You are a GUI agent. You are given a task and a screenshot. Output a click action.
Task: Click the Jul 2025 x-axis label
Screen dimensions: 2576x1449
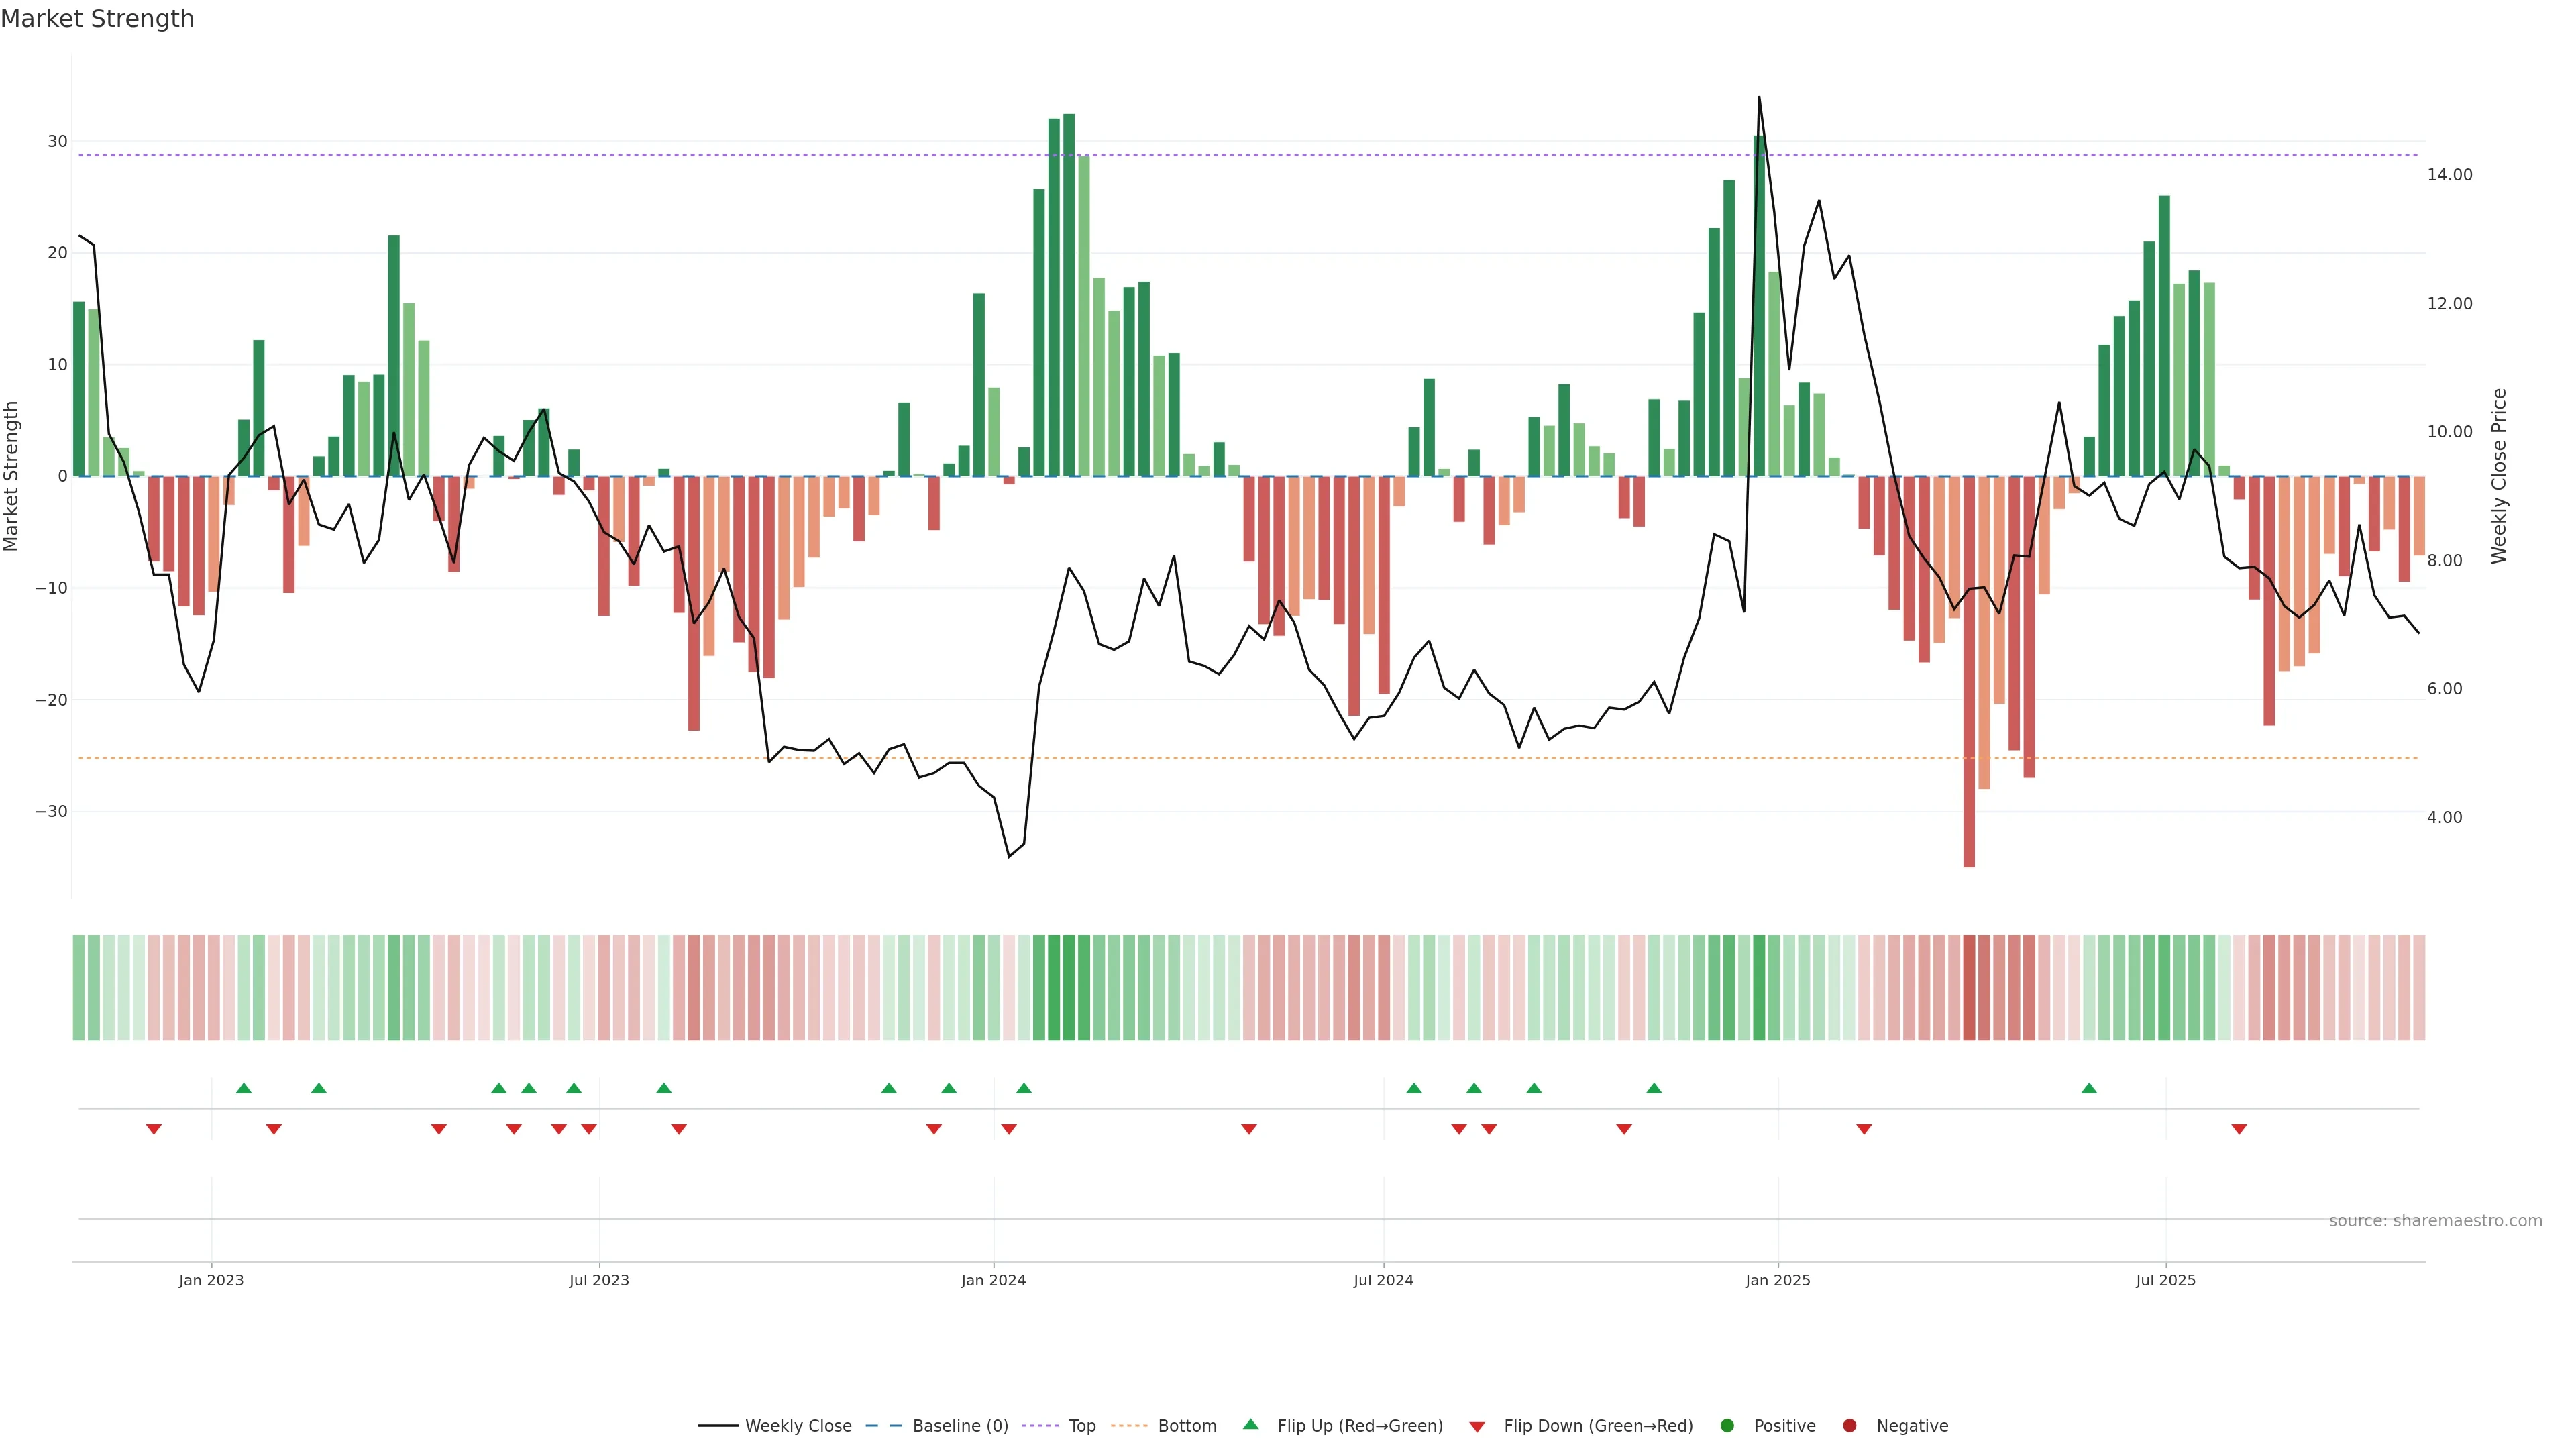tap(2165, 1280)
